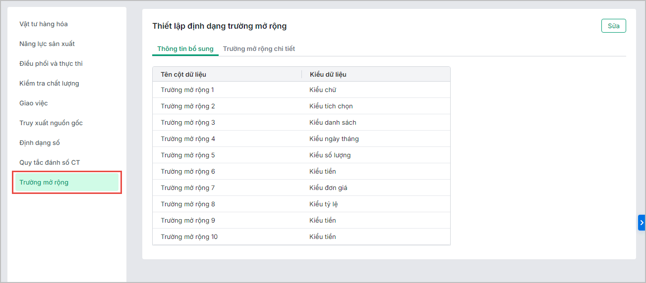This screenshot has width=646, height=283.
Task: Open the Giao việc section
Action: point(34,103)
